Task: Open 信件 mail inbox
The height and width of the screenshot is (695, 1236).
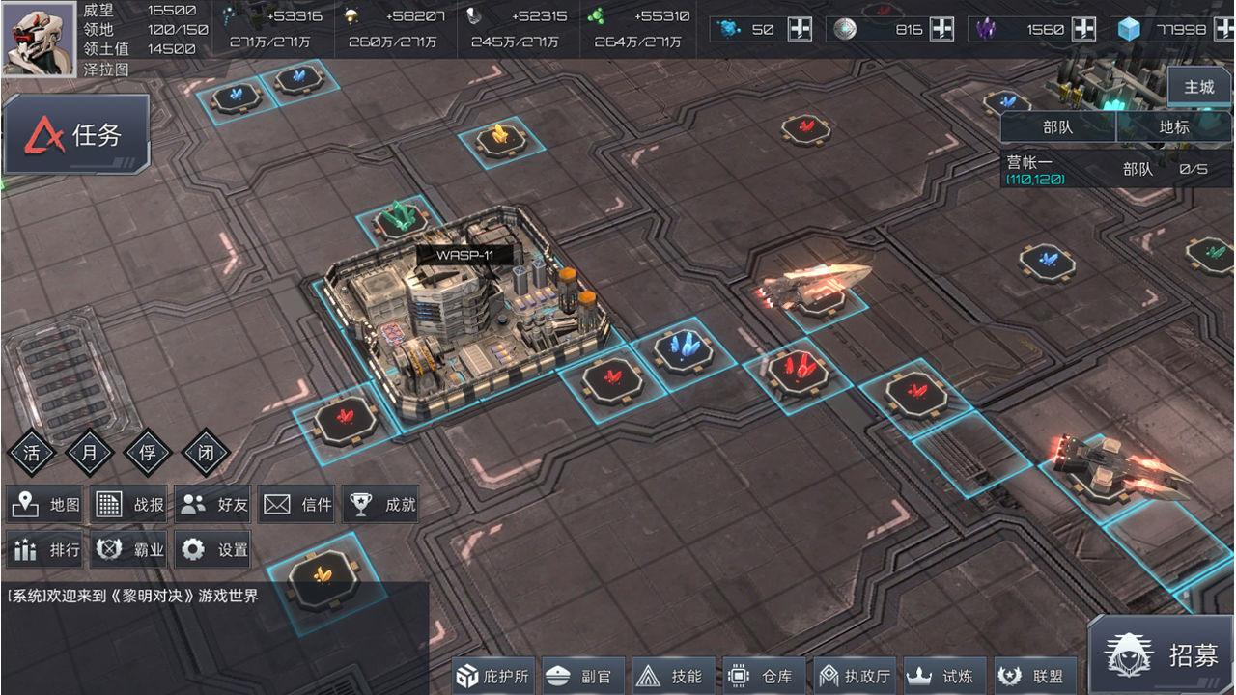Action: coord(297,504)
